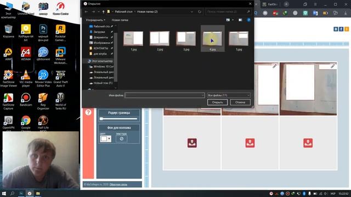Open the view options dropdown arrow

pos(233,20)
